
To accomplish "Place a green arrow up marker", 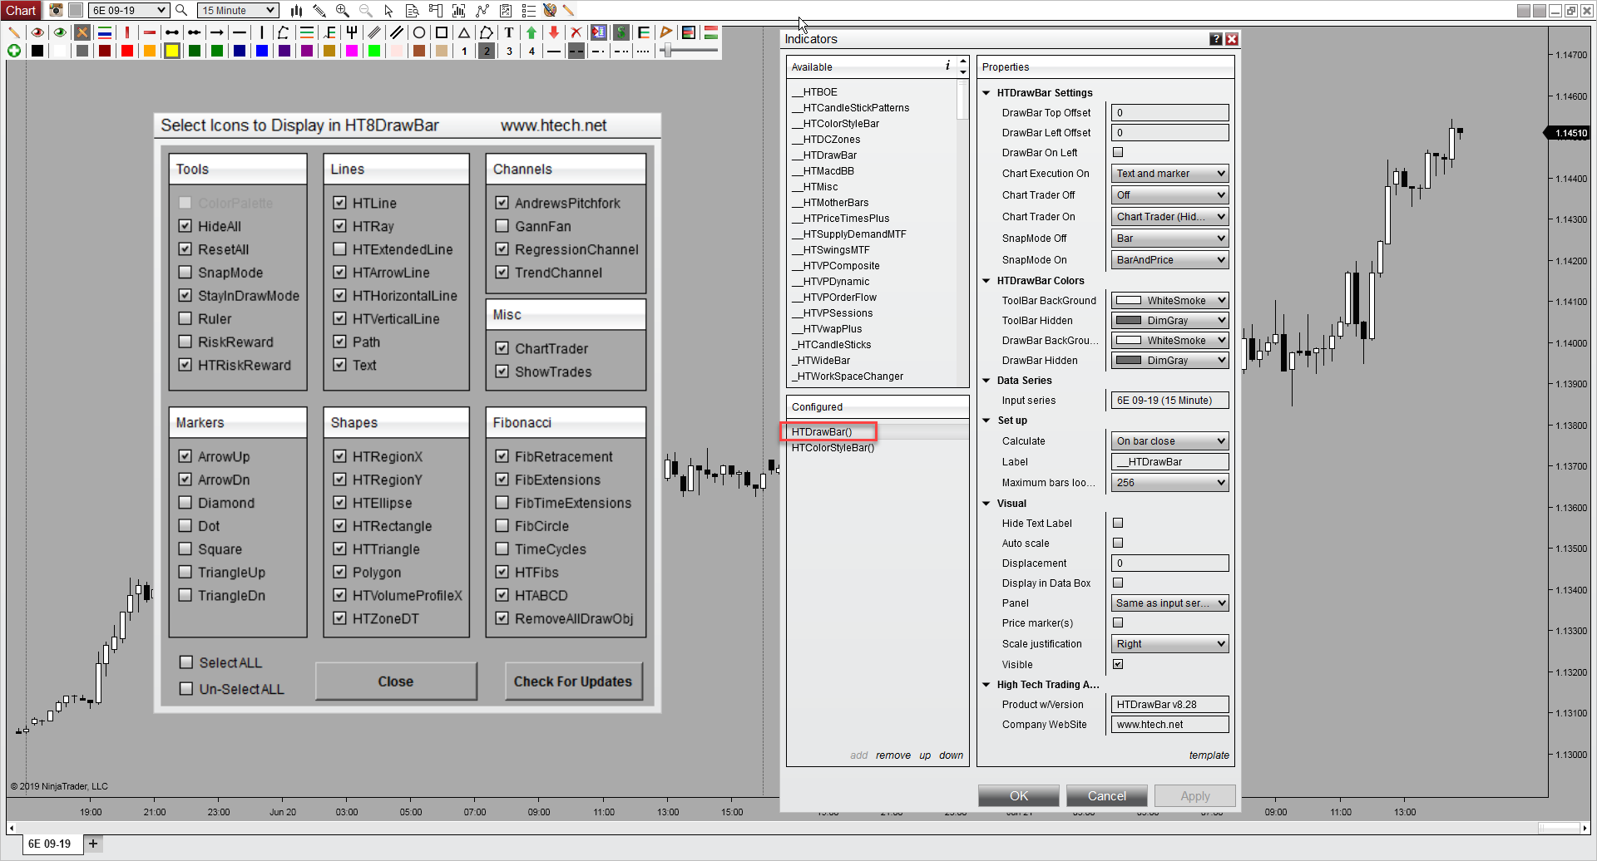I will pos(532,32).
